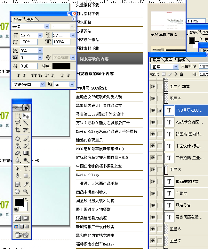Open the Character panel flyout menu
Screen dimensions: 208x249
click(74, 19)
